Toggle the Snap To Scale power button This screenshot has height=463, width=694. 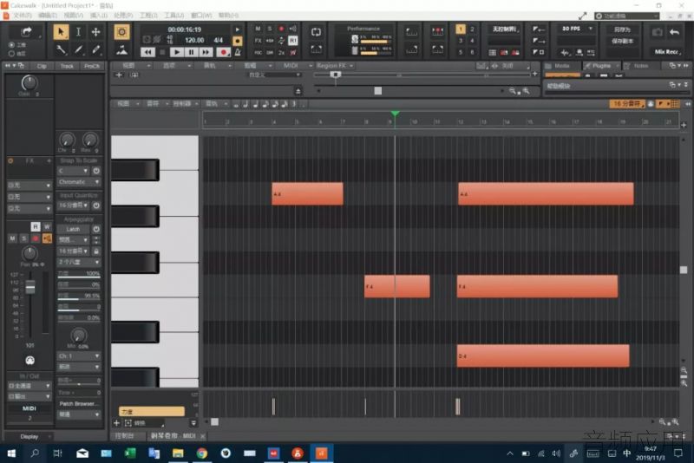96,171
